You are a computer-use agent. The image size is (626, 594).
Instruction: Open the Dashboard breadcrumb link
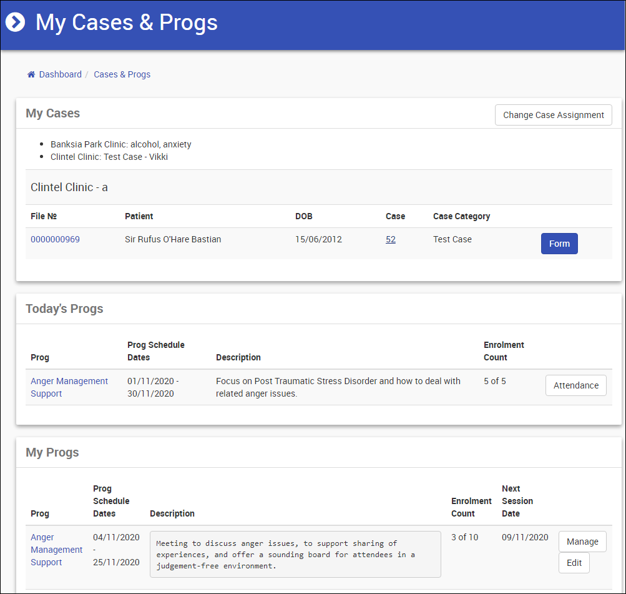60,74
